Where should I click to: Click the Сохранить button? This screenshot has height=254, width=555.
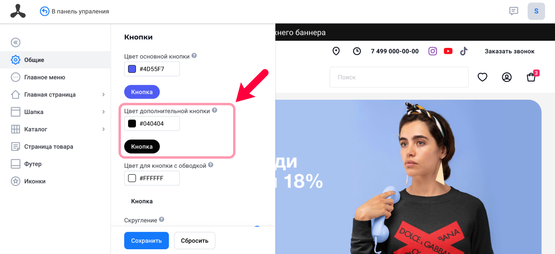click(147, 241)
